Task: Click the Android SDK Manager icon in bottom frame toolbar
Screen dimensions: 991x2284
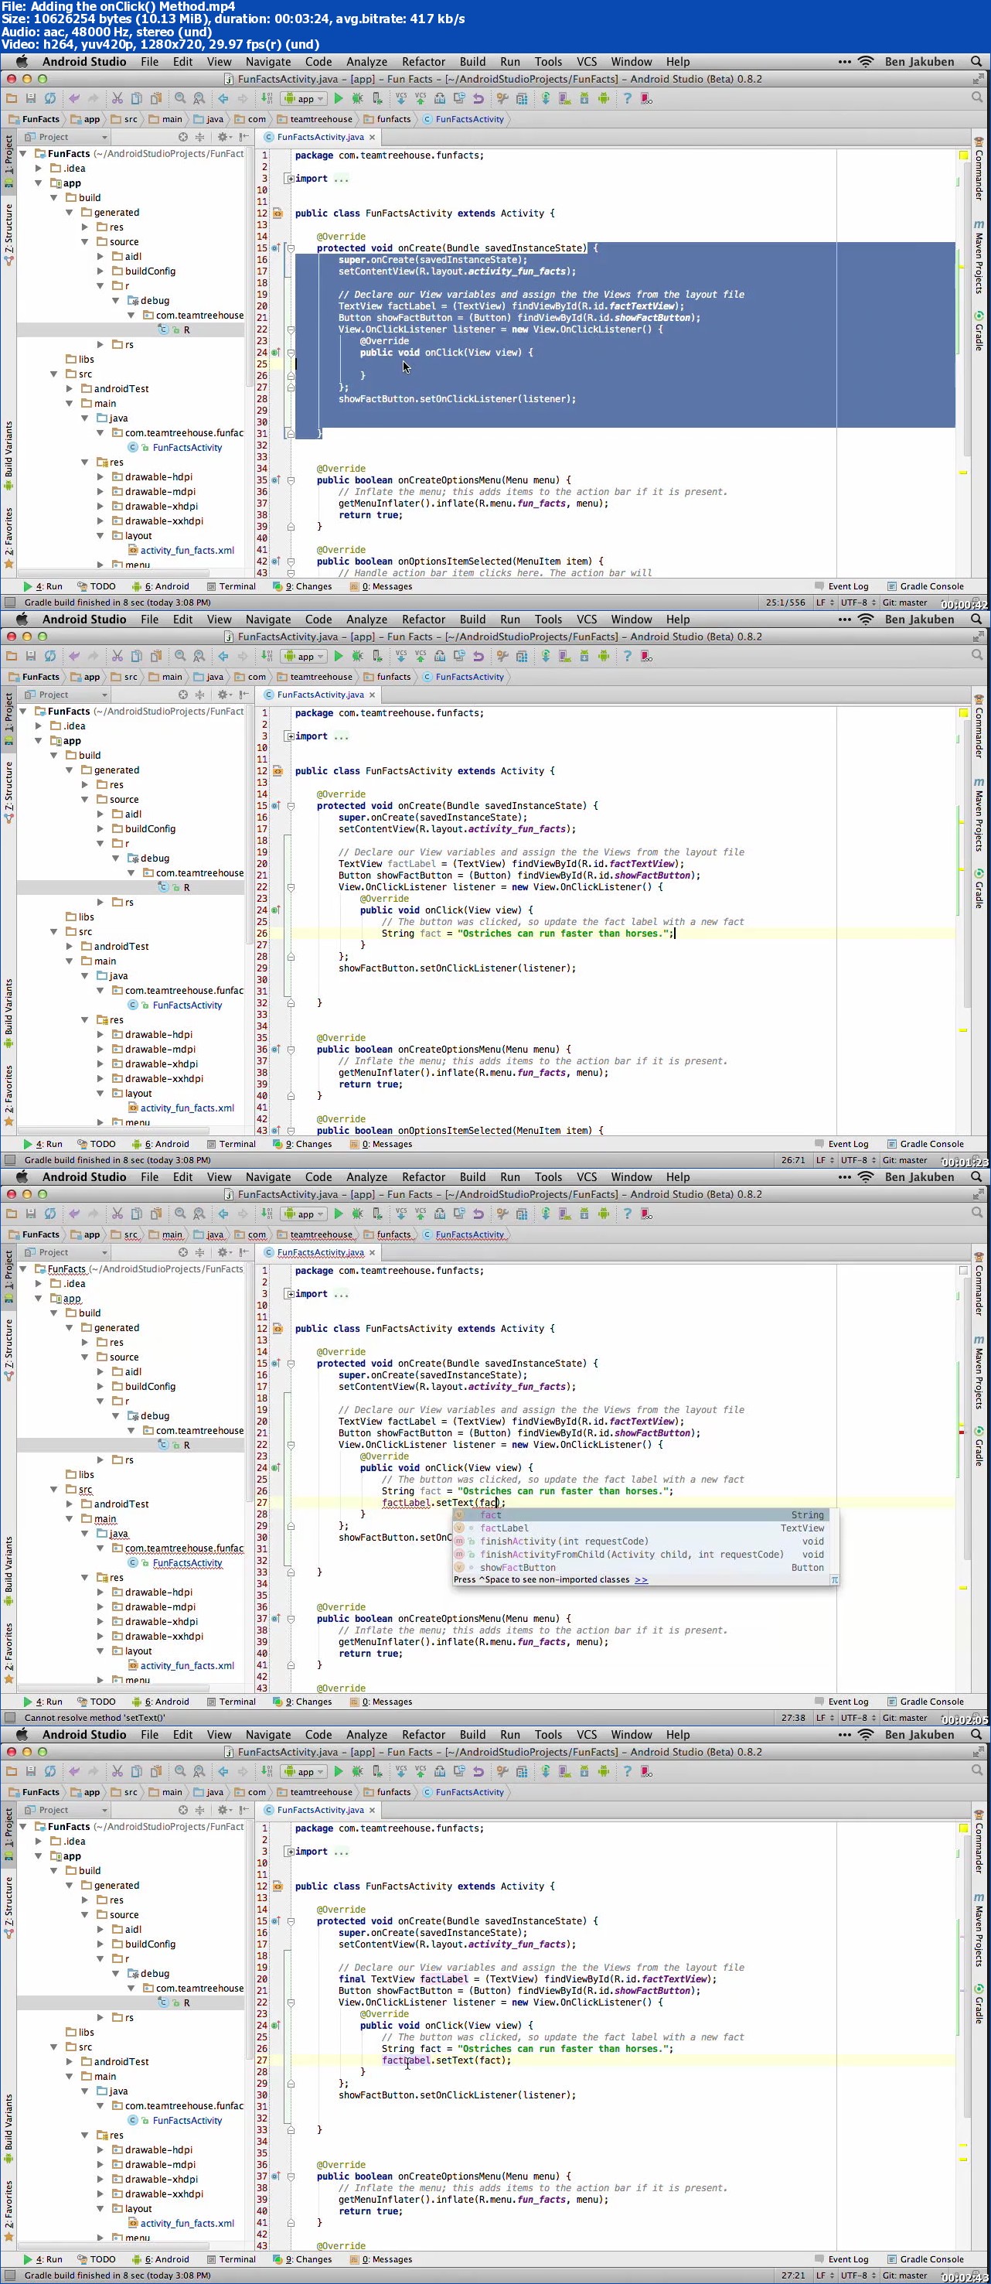Action: point(584,1771)
